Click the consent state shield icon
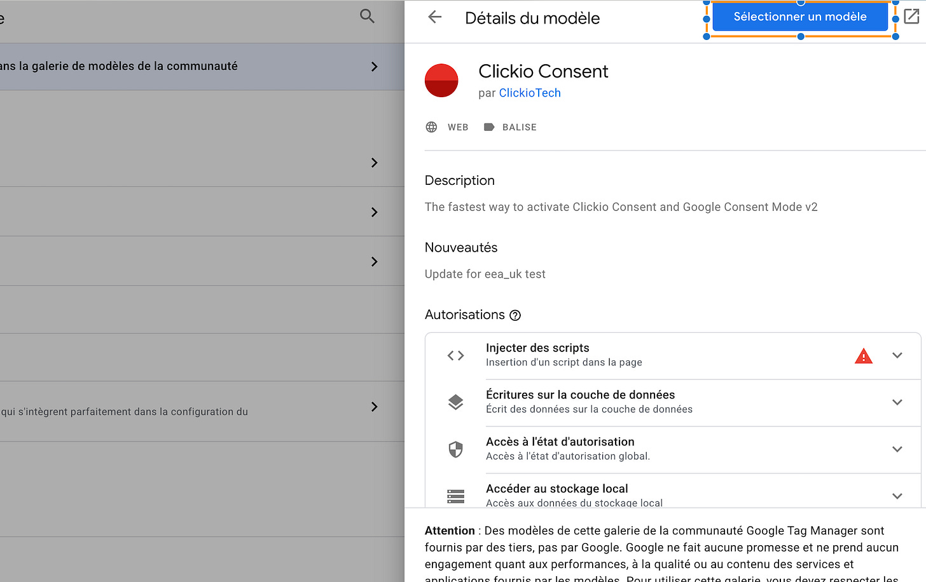926x582 pixels. coord(455,449)
